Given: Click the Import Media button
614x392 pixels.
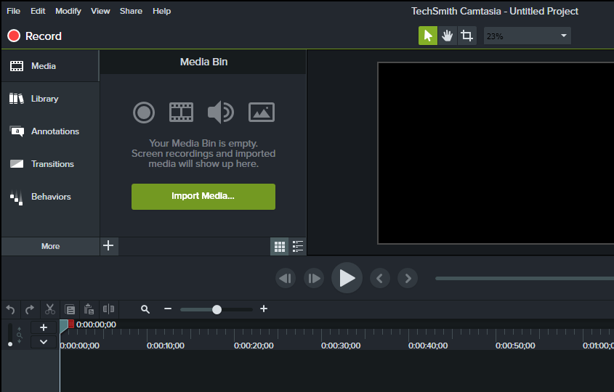Looking at the screenshot, I should pyautogui.click(x=203, y=197).
